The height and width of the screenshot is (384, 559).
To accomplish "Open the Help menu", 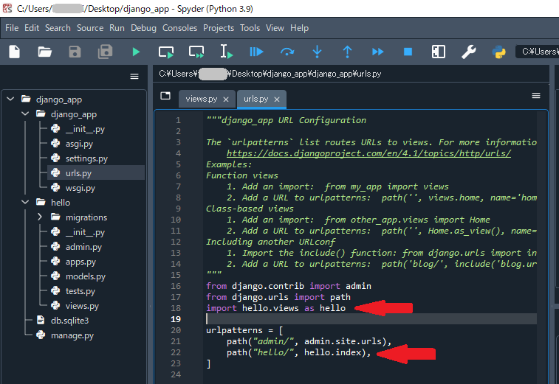I will tap(300, 28).
